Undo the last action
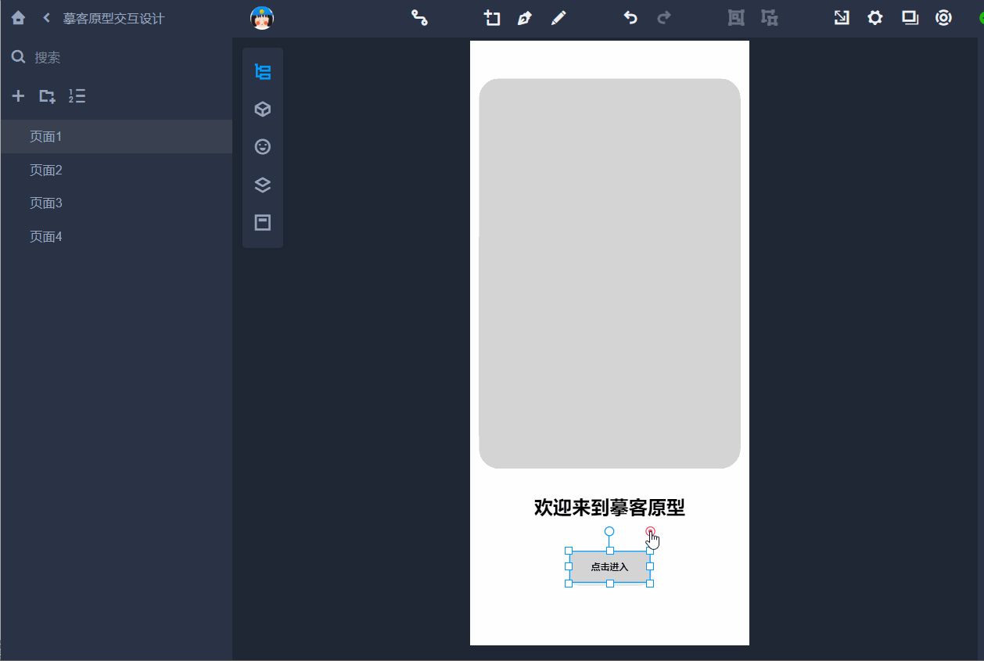The width and height of the screenshot is (984, 661). (x=630, y=18)
